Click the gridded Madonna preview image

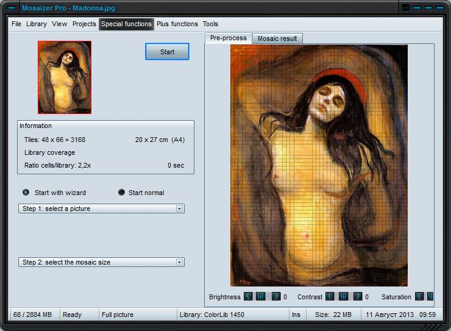click(x=319, y=165)
